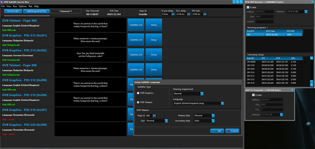The width and height of the screenshot is (315, 149).
Task: Open Interface dropdown in PCR UDP Receive
Action: coord(306,12)
